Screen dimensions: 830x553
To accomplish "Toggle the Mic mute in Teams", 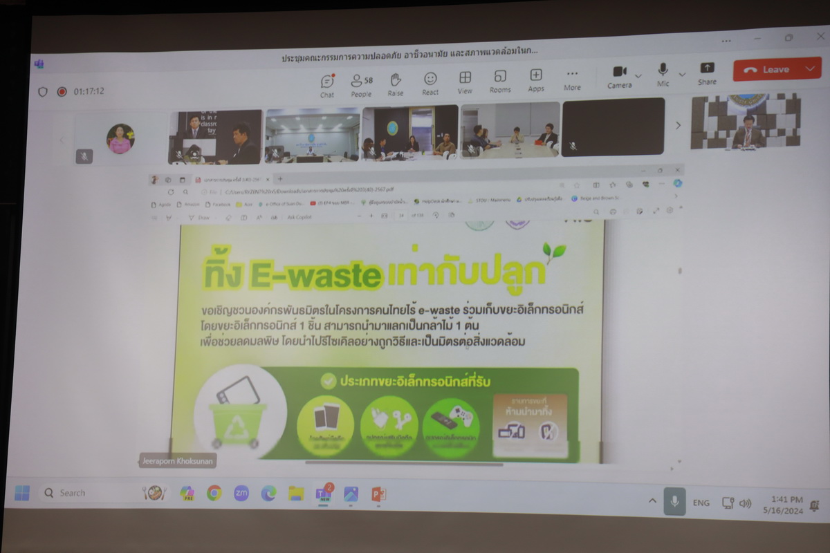I will click(x=663, y=75).
